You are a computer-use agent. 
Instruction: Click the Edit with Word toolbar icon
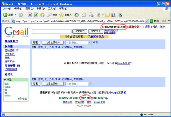tap(98, 15)
